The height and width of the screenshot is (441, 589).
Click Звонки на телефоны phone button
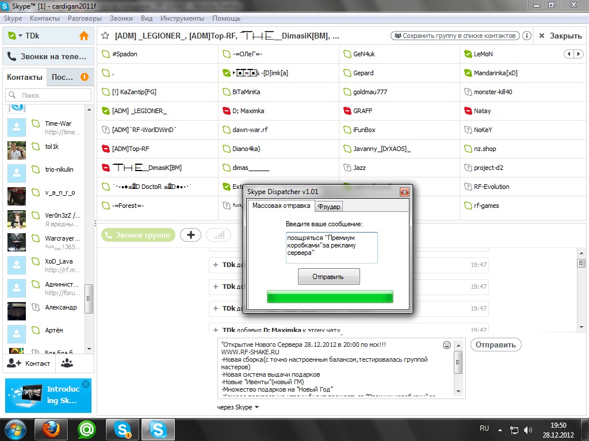[48, 57]
